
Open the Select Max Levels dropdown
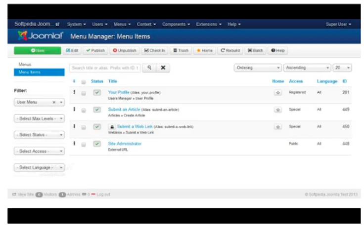39,118
